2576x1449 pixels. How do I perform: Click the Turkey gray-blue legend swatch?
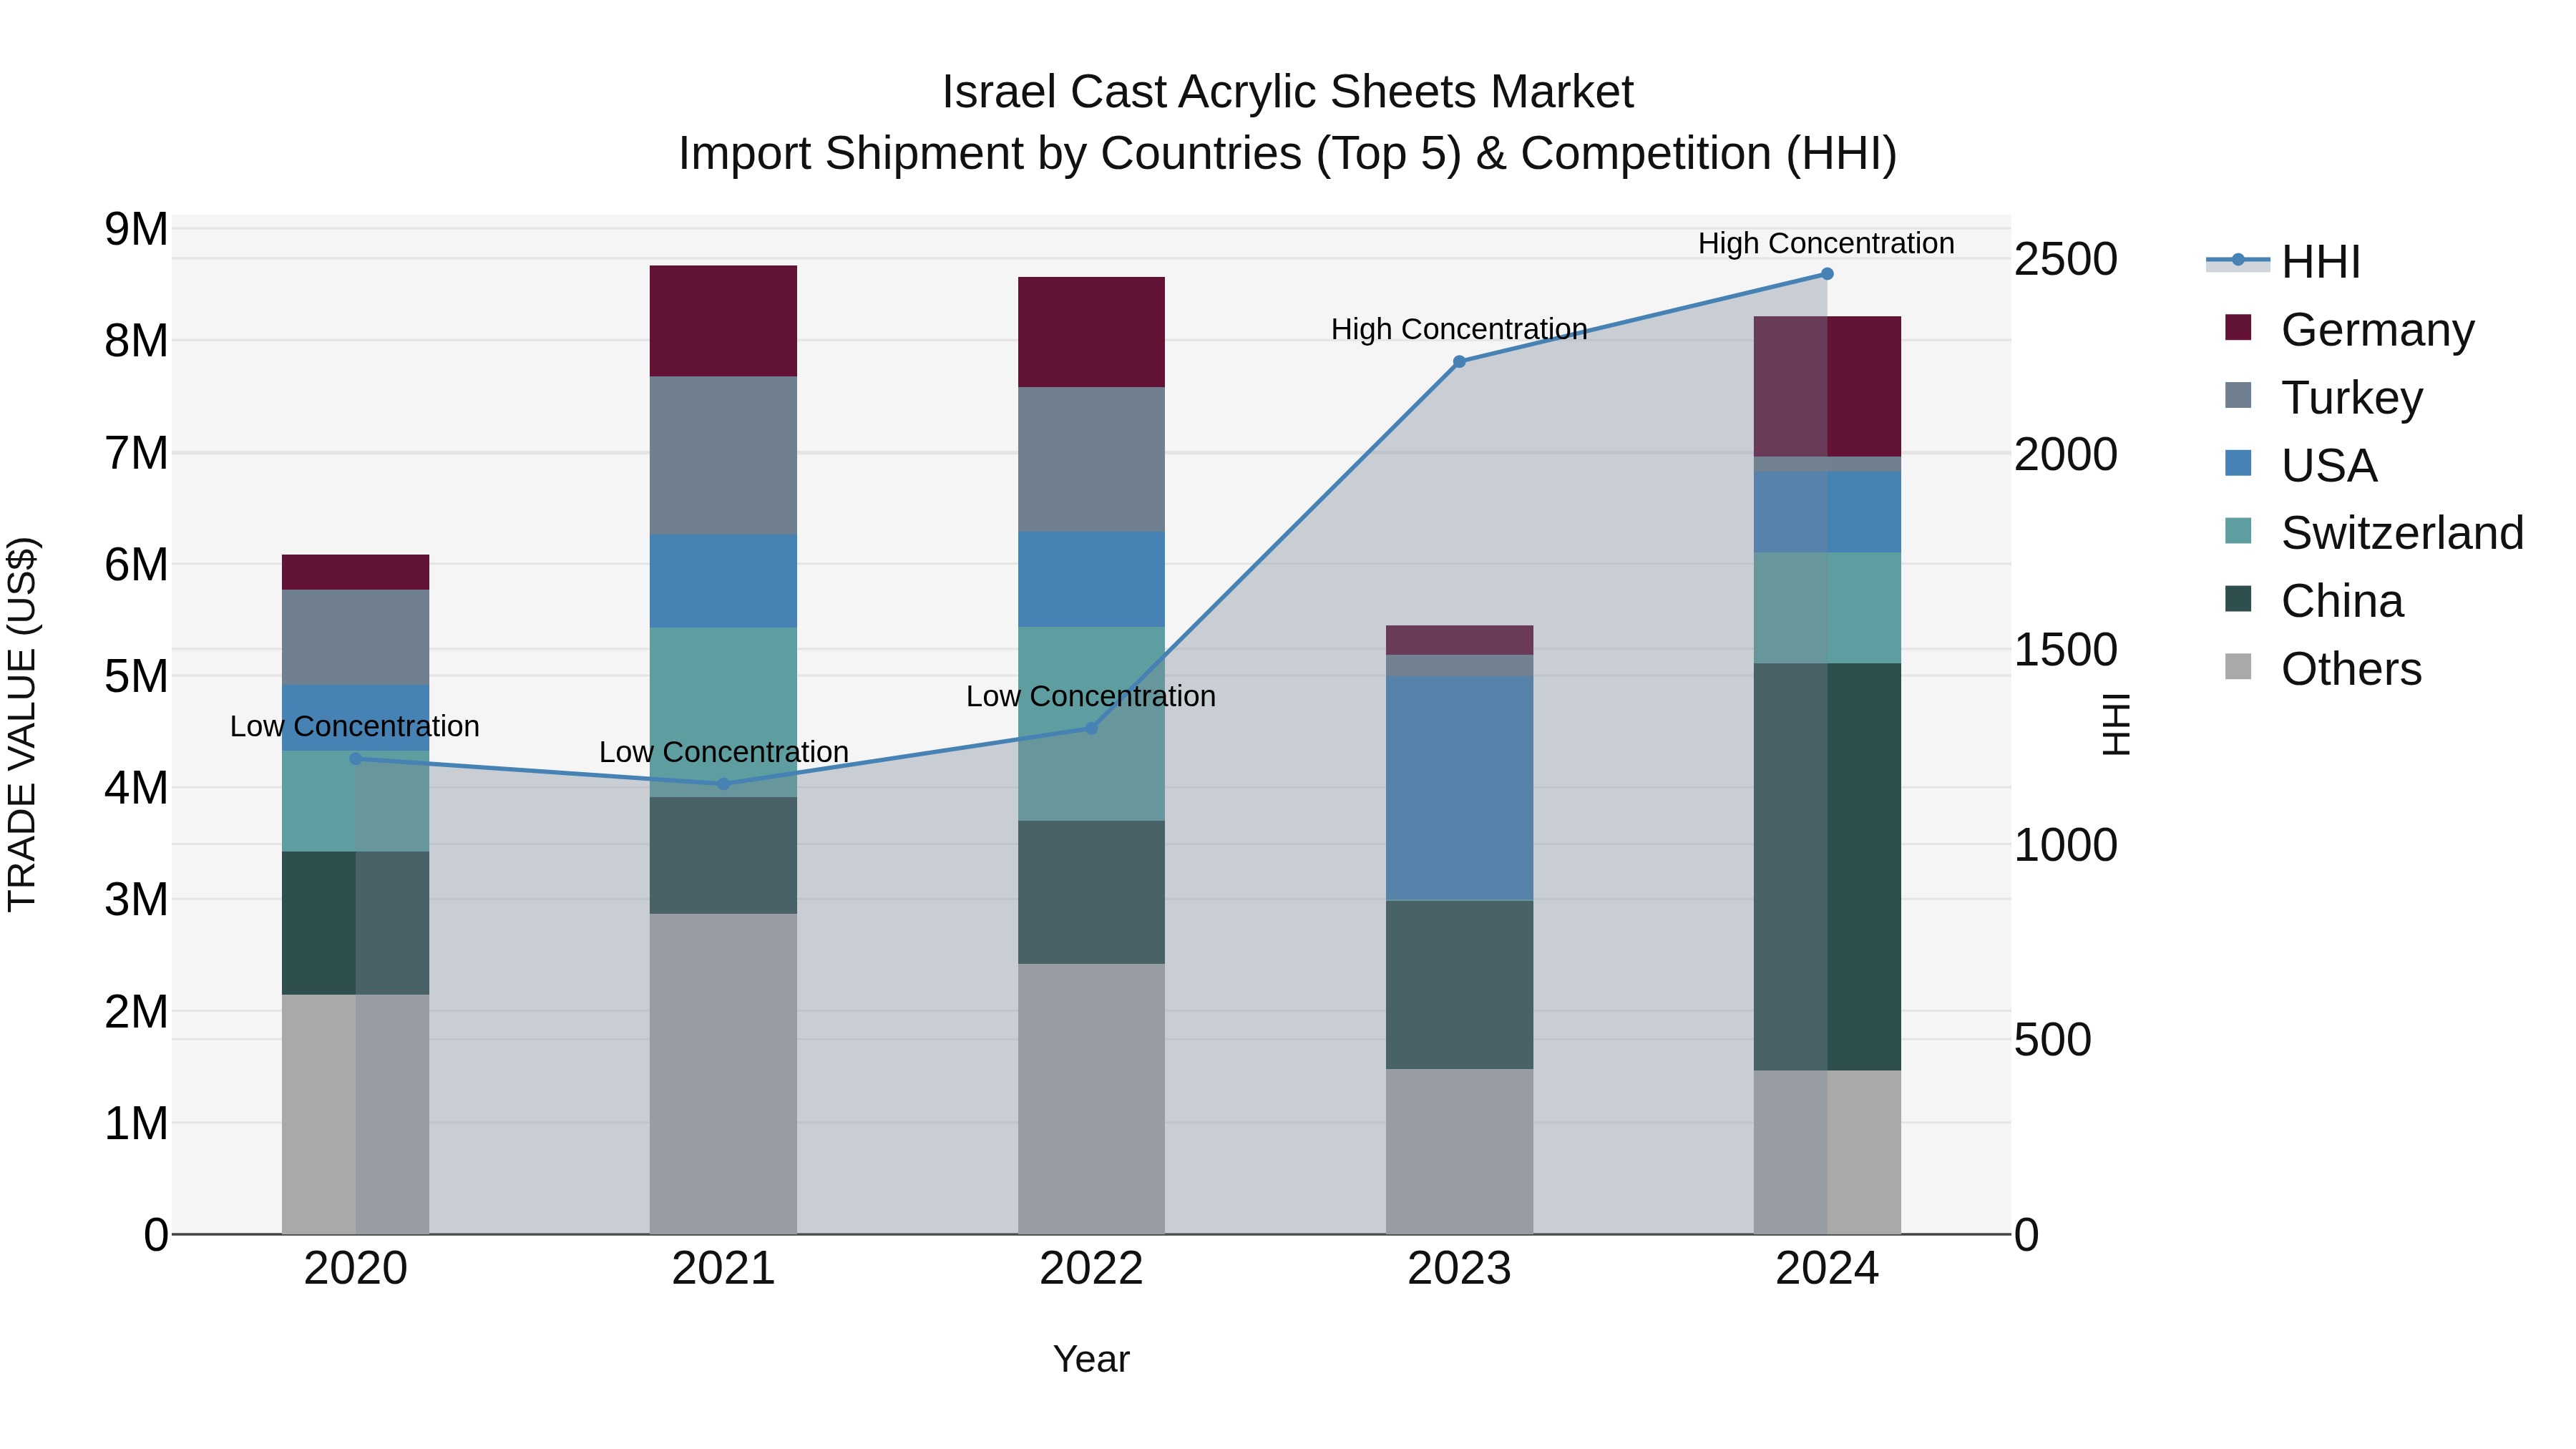[x=2238, y=395]
